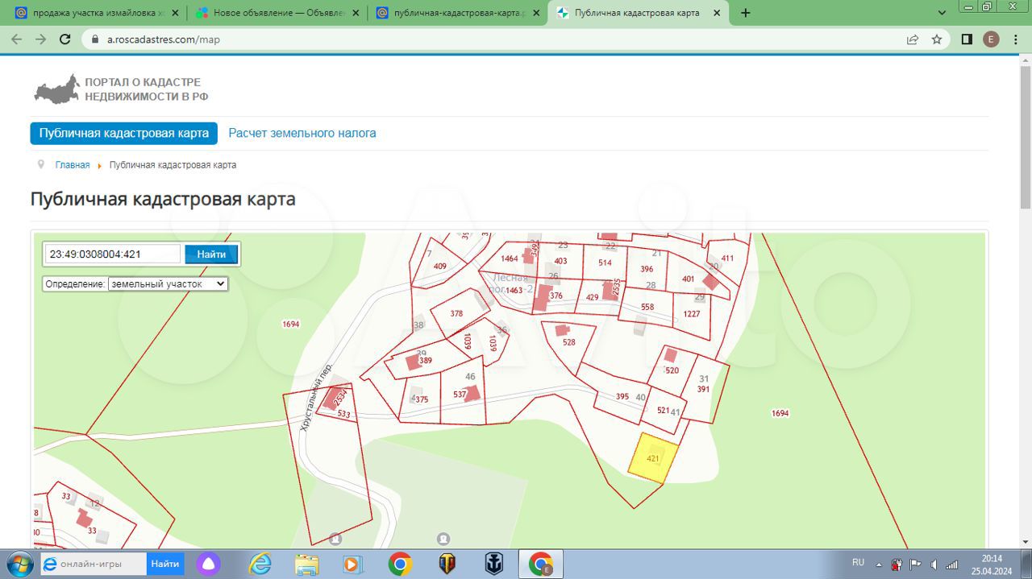Screen dimensions: 1032x579
Task: Show hidden system tray icons arrow
Action: click(879, 564)
